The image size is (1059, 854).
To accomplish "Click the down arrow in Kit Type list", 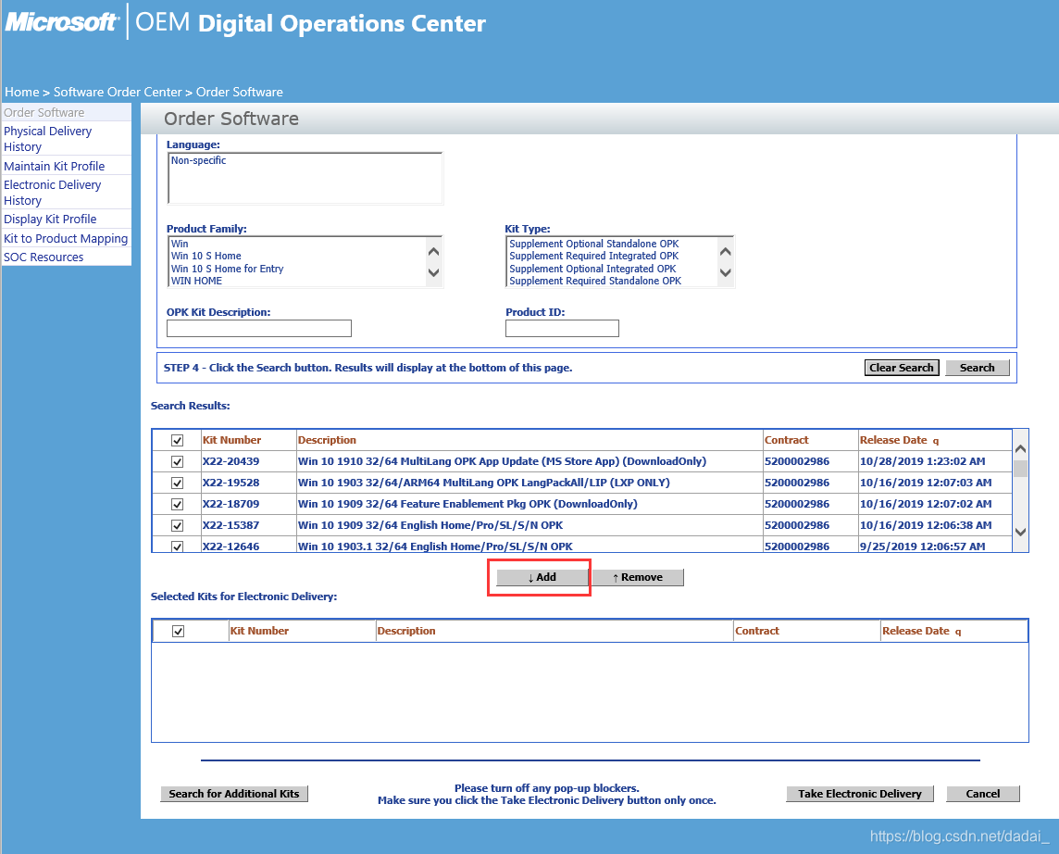I will [726, 273].
